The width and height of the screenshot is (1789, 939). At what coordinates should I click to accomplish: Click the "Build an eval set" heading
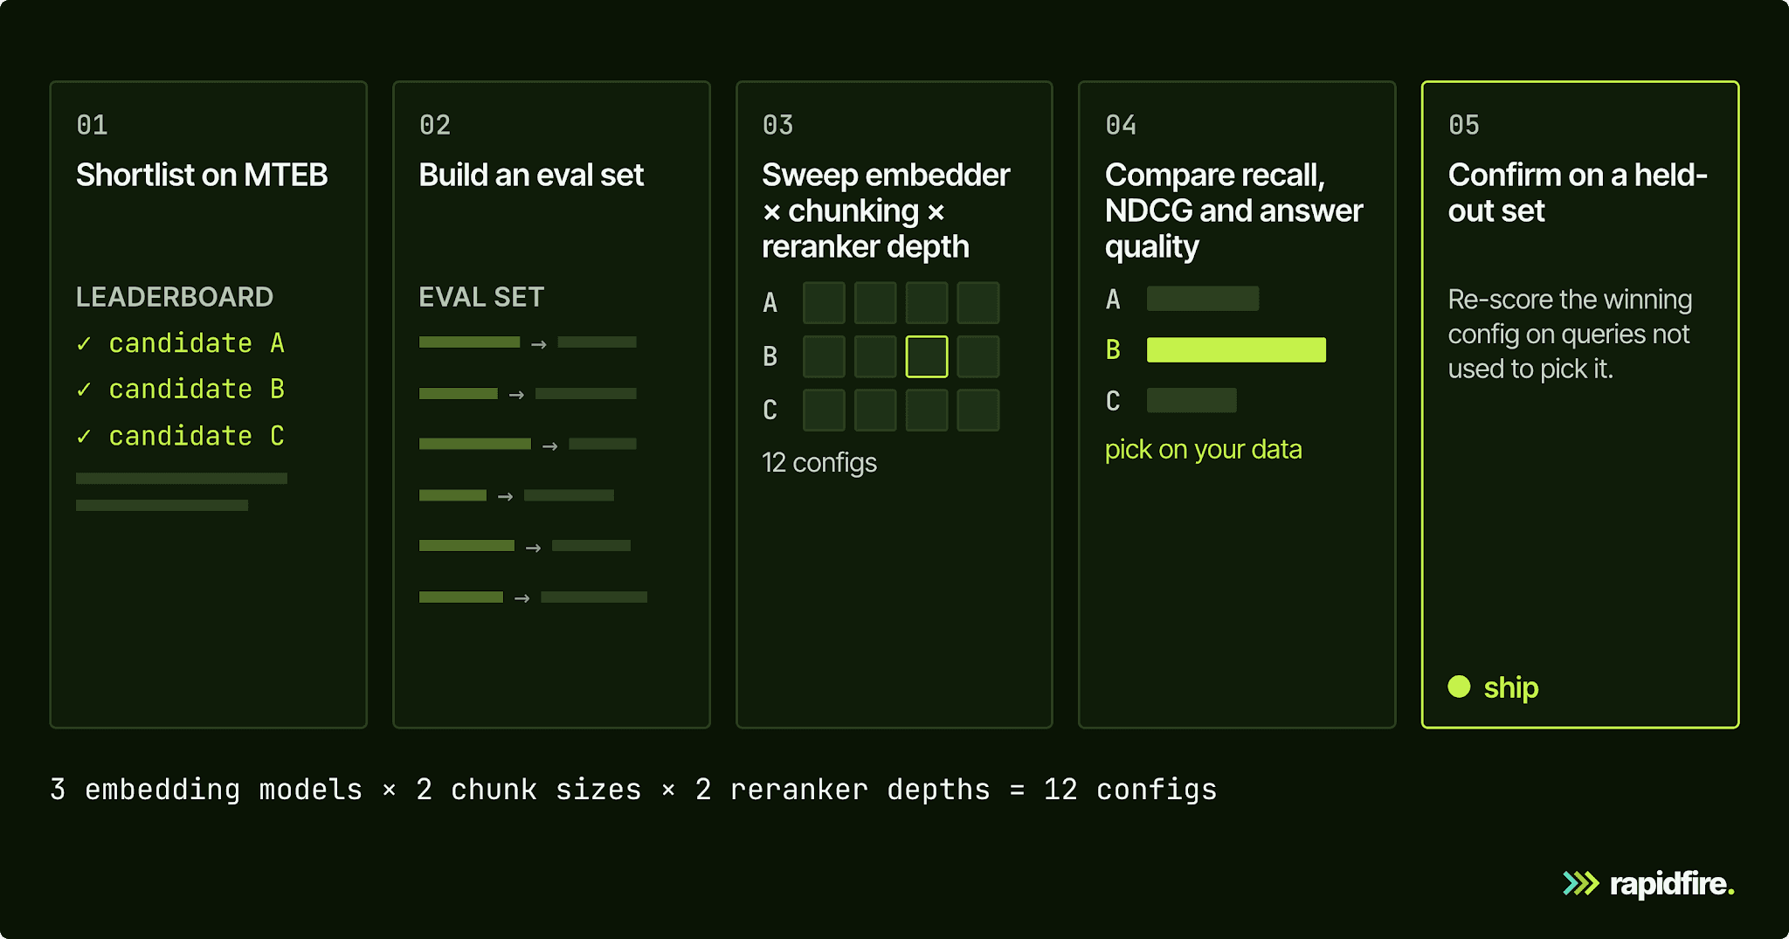coord(531,175)
